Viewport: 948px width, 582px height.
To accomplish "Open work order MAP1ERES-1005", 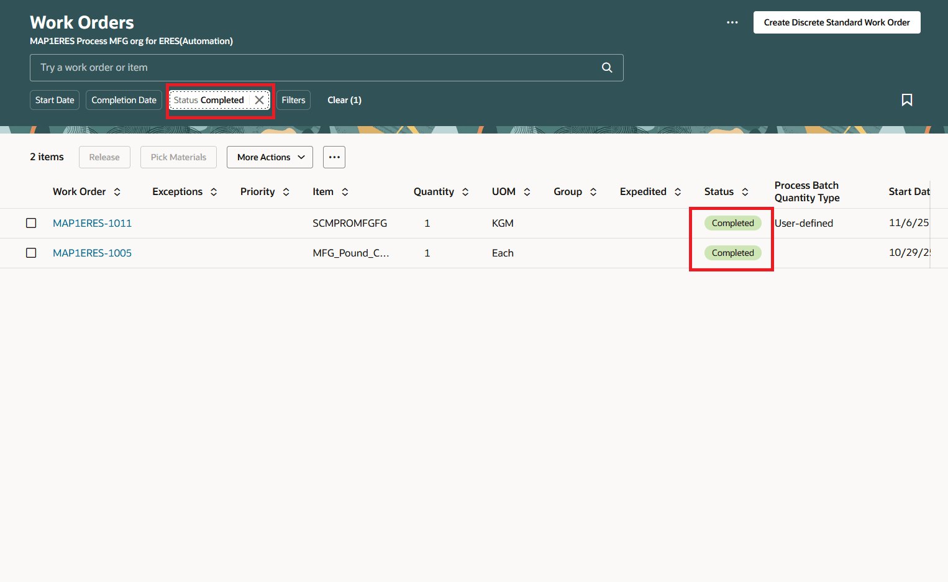I will tap(92, 253).
